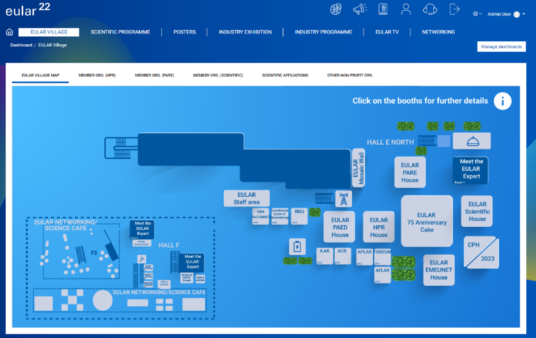Expand the settings gear dropdown
This screenshot has height=338, width=536.
click(x=477, y=14)
